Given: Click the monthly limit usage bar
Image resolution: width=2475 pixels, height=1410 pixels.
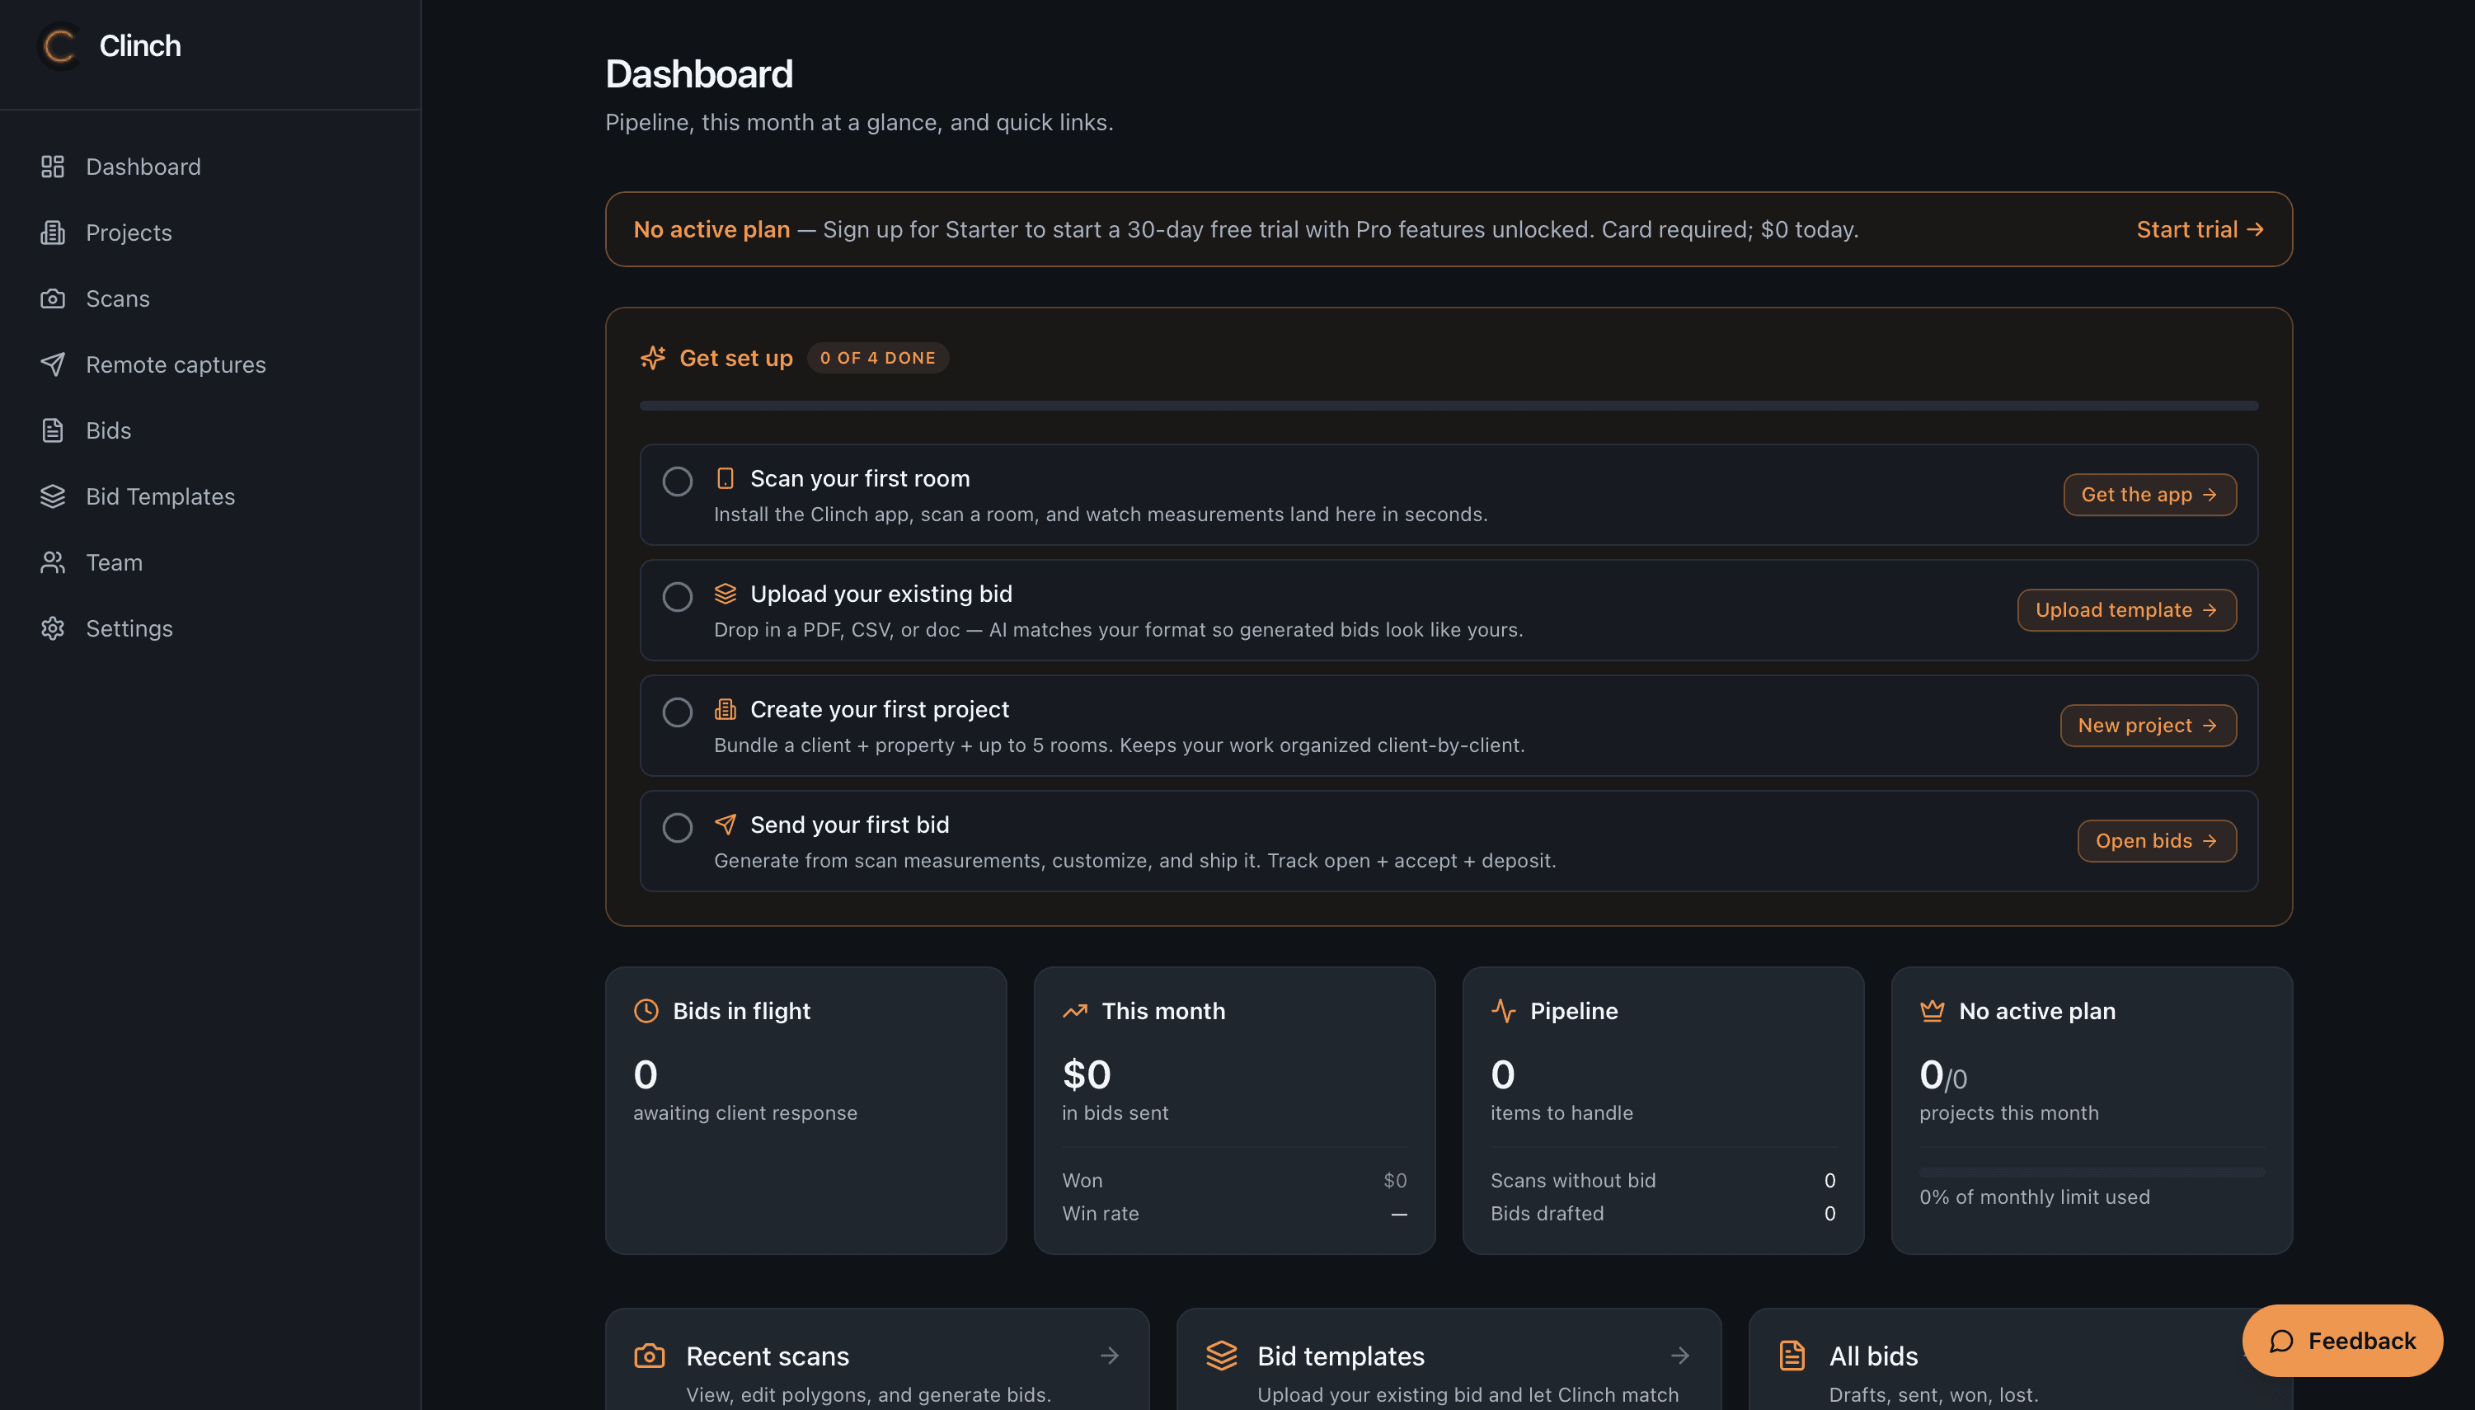Looking at the screenshot, I should [x=2092, y=1172].
